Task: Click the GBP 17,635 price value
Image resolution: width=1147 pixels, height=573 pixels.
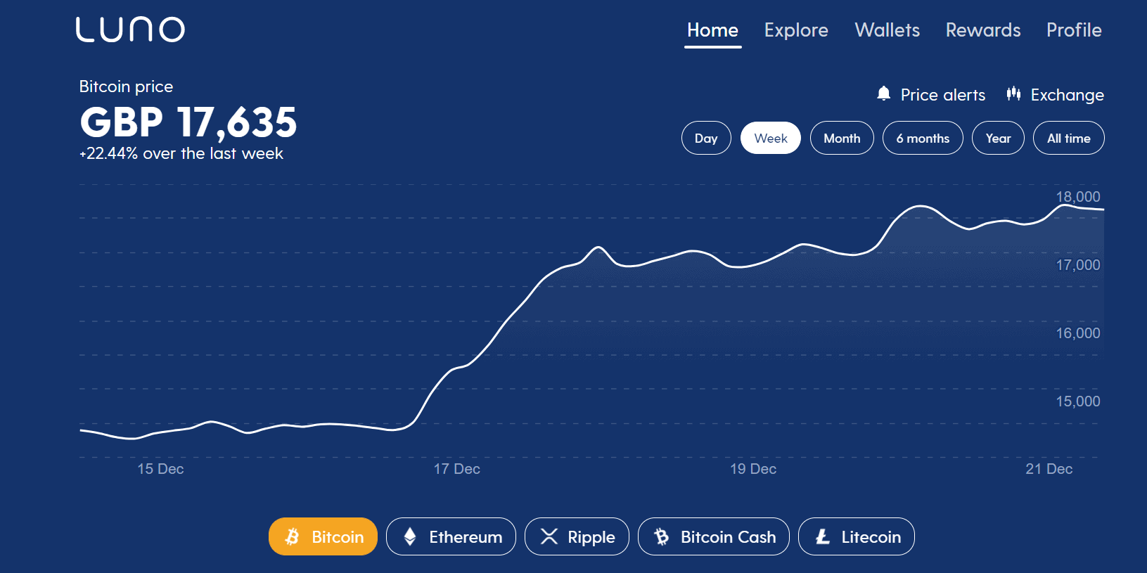Action: click(188, 122)
